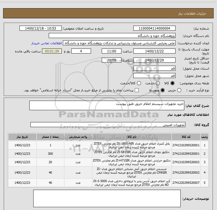Select the متوسط purchase type radio button
The image size is (217, 210).
coord(163,90)
